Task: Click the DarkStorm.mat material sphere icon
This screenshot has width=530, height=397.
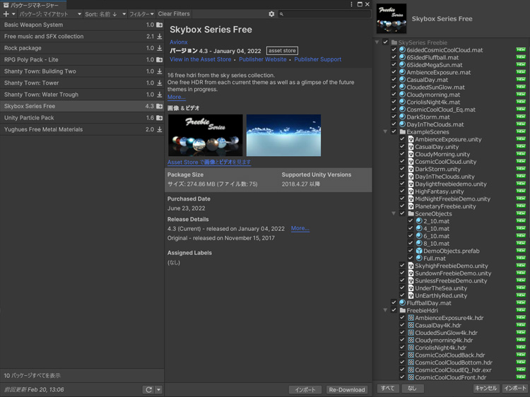Action: point(402,117)
